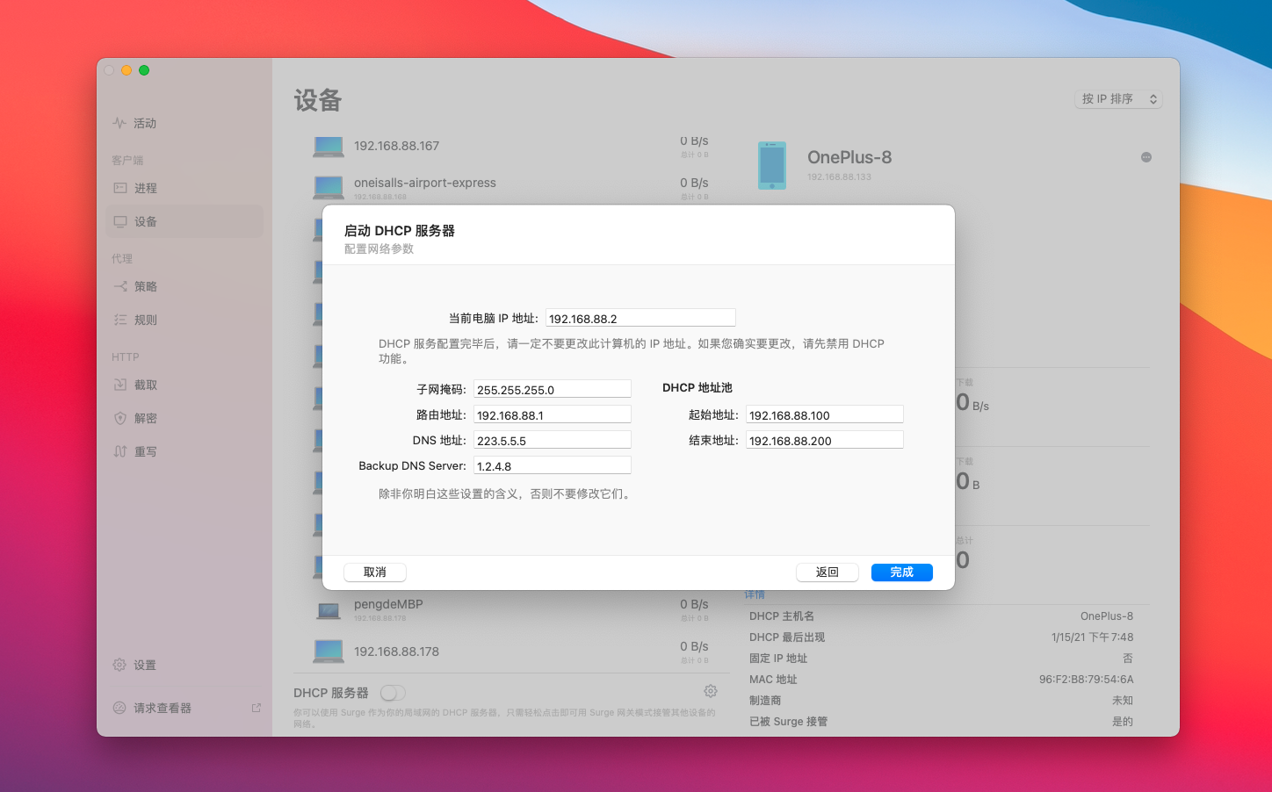Select device 192.168.88.178 in list
1272x792 pixels.
[x=396, y=652]
